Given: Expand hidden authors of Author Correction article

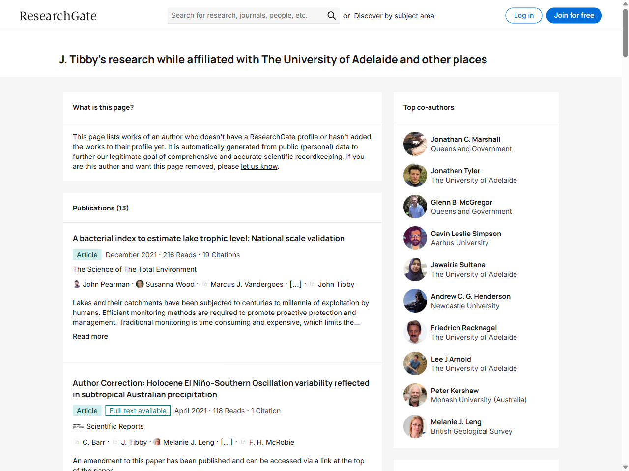Looking at the screenshot, I should pos(227,442).
